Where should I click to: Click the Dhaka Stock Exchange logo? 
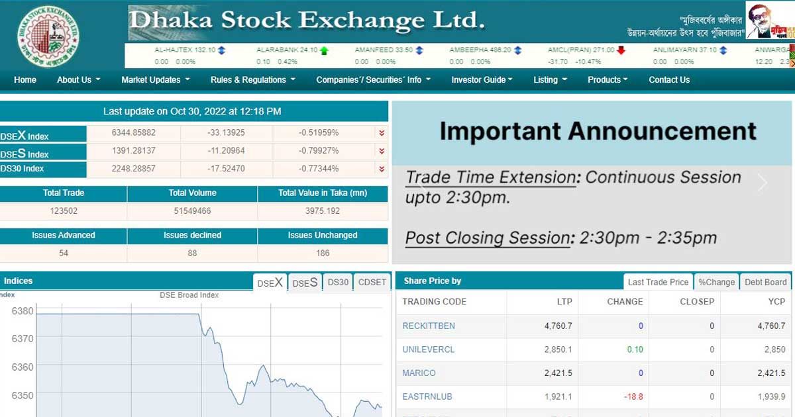49,35
